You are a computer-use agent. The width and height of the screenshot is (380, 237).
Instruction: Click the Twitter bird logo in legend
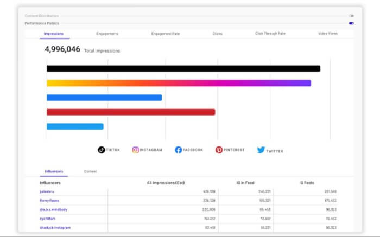[x=261, y=150]
